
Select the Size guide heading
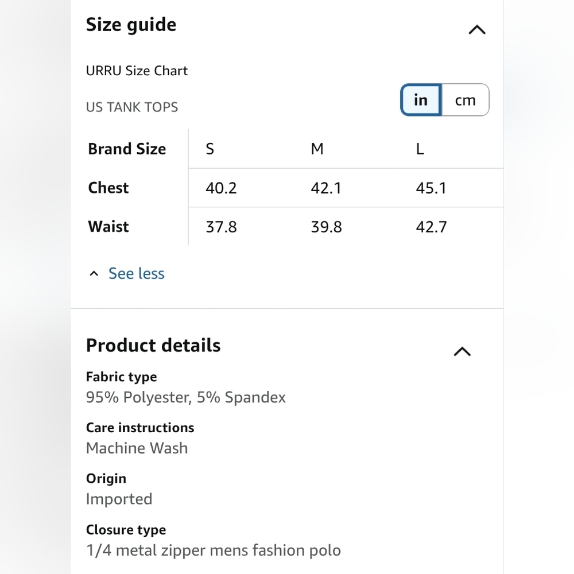click(131, 25)
